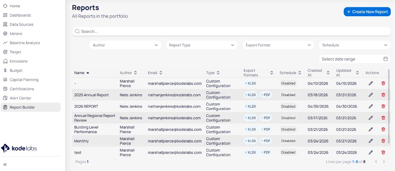395x171 pixels.
Task: Open the Author filter dropdown
Action: coord(125,45)
